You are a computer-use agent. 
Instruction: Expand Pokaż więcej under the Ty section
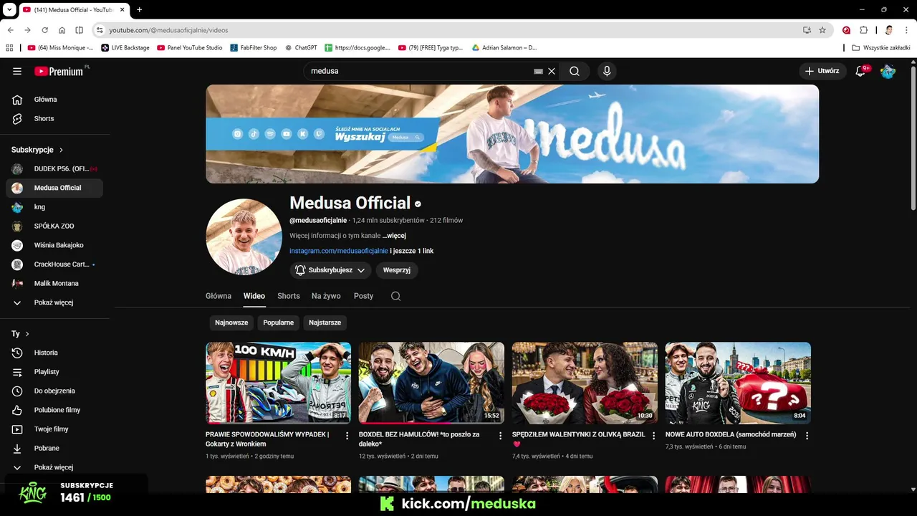point(54,467)
